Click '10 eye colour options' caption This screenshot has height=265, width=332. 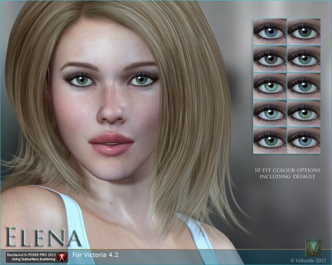[x=288, y=170]
